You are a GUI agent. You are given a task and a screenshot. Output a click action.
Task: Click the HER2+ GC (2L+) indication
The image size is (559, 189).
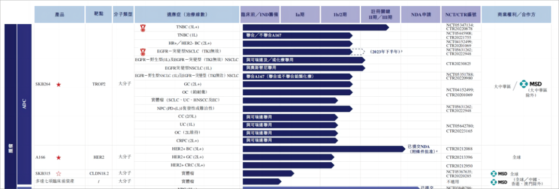coord(187,157)
